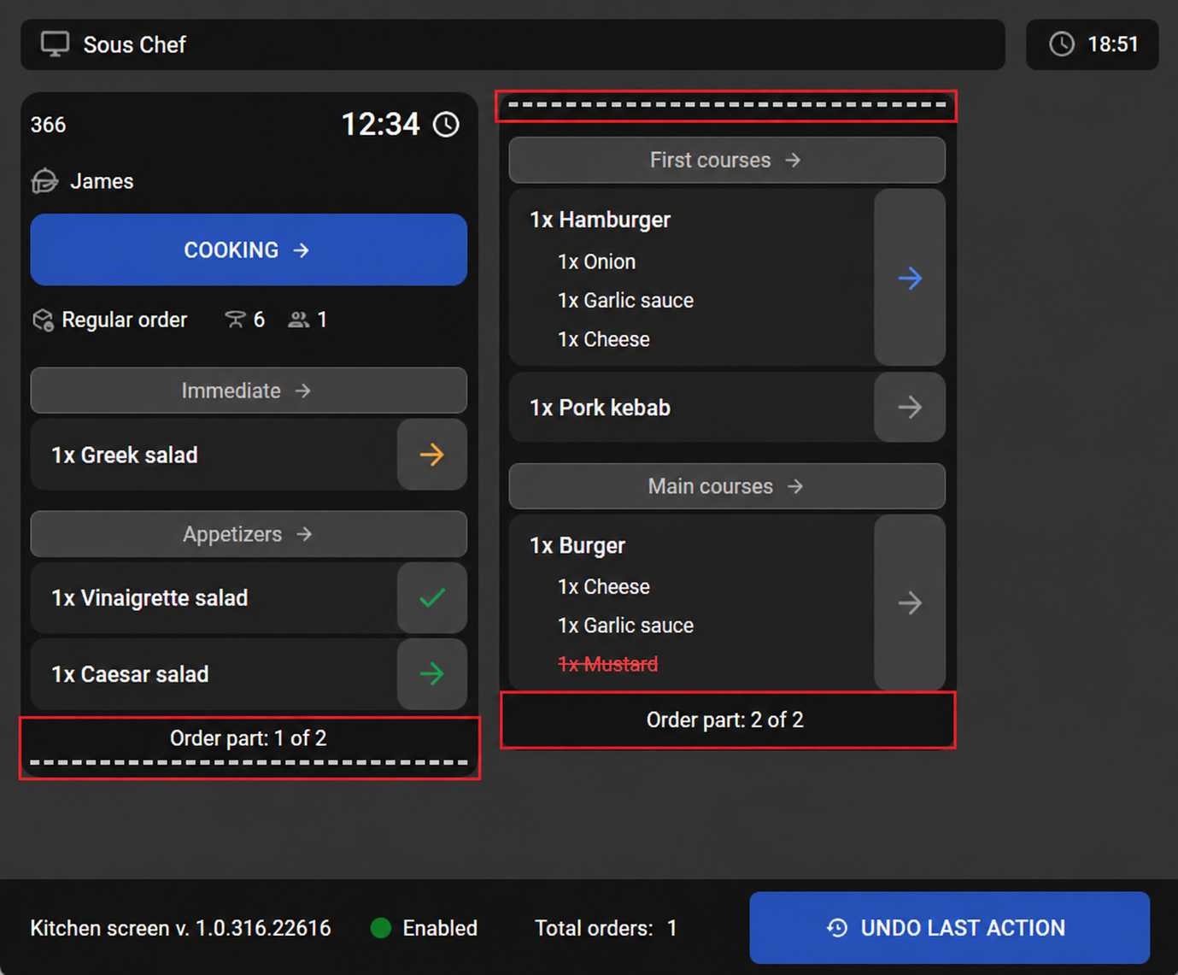Select the 1x Vinaigrette salad item

[214, 597]
